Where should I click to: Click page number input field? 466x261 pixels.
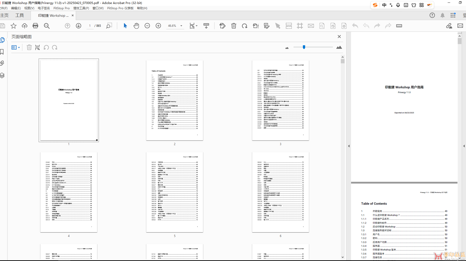point(90,26)
